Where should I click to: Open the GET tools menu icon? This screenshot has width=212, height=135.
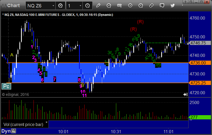coord(119,6)
